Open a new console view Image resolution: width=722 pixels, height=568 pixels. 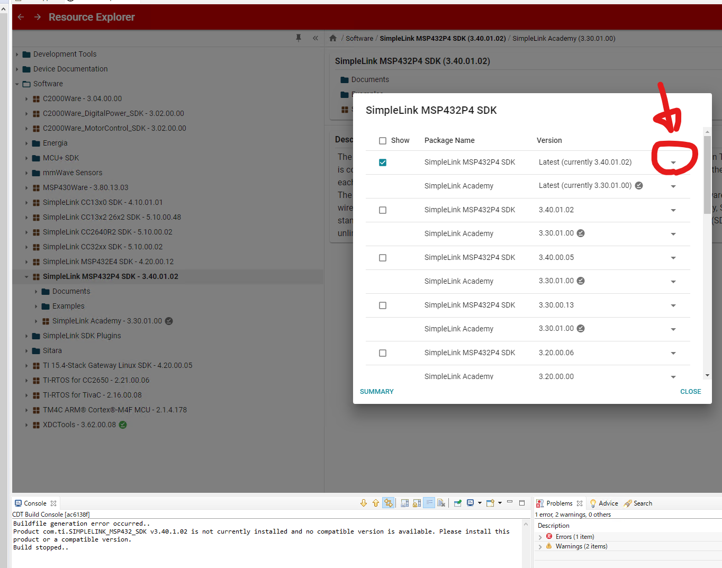coord(490,503)
